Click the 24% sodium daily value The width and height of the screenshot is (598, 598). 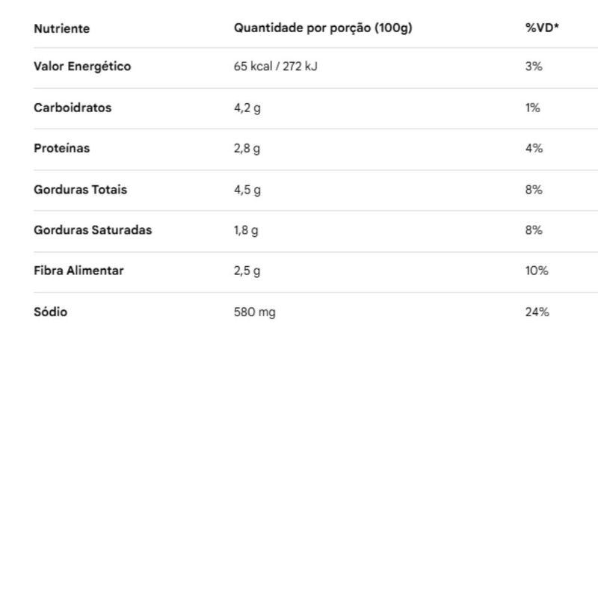pos(537,312)
